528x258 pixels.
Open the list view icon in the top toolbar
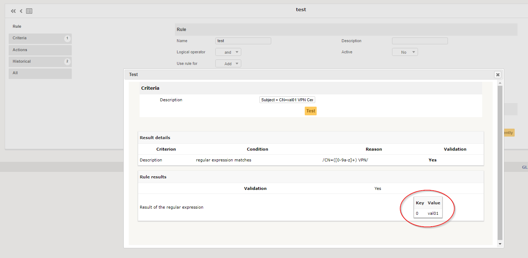(x=29, y=11)
